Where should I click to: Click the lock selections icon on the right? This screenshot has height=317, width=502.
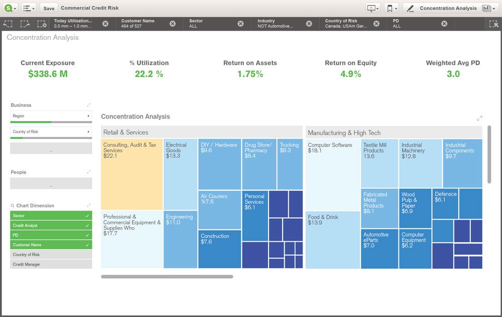pyautogui.click(x=493, y=24)
